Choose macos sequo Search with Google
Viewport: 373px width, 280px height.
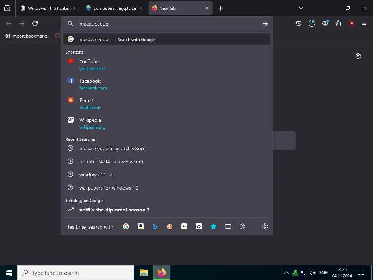(167, 39)
